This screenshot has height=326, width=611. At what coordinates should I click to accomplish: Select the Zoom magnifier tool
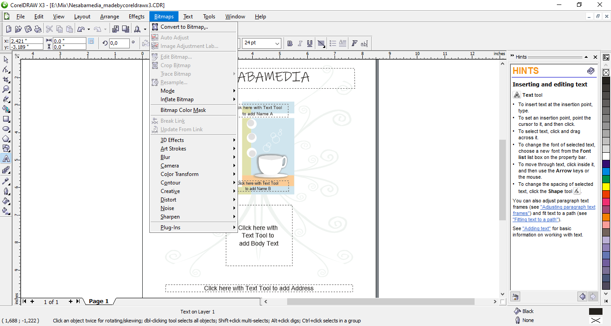pos(6,89)
